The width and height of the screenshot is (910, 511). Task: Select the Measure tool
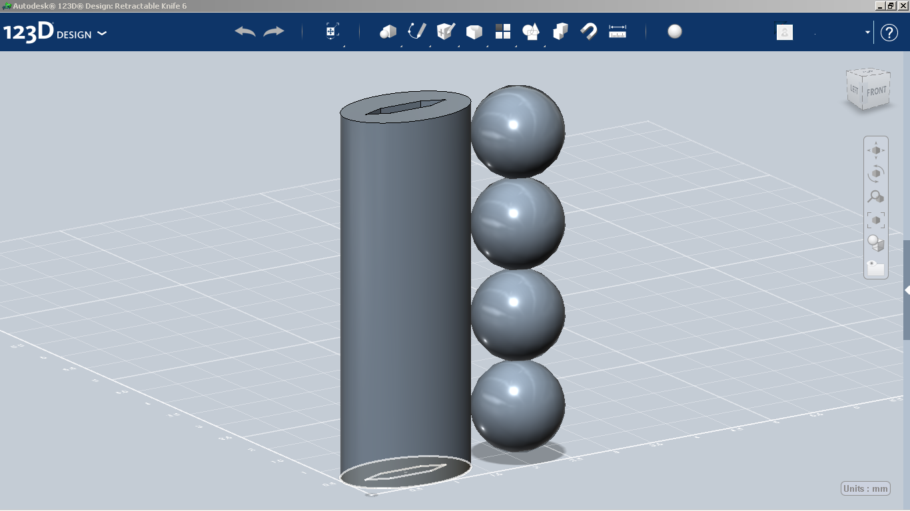(617, 31)
